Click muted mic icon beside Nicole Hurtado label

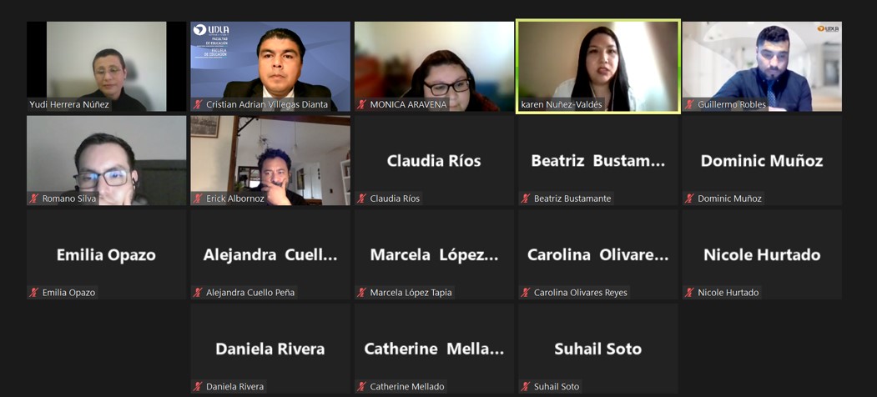(x=689, y=293)
